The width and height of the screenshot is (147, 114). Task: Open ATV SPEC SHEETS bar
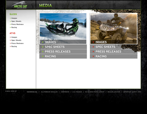(x=114, y=47)
